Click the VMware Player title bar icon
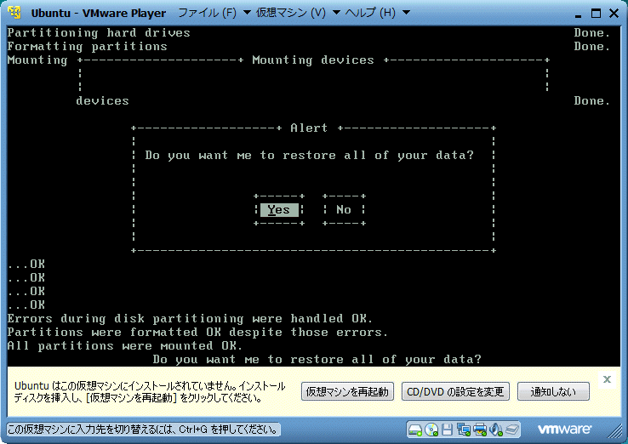628x444 pixels. coord(14,13)
